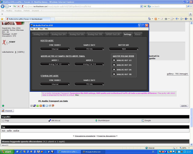Click the Digg share icon under the post

(x=31, y=106)
